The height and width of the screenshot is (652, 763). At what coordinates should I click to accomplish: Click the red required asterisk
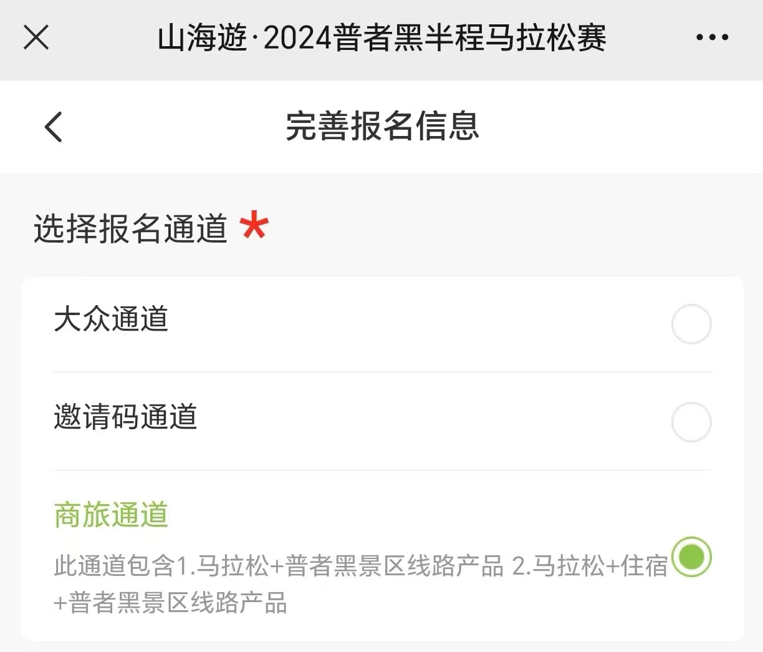pyautogui.click(x=254, y=226)
